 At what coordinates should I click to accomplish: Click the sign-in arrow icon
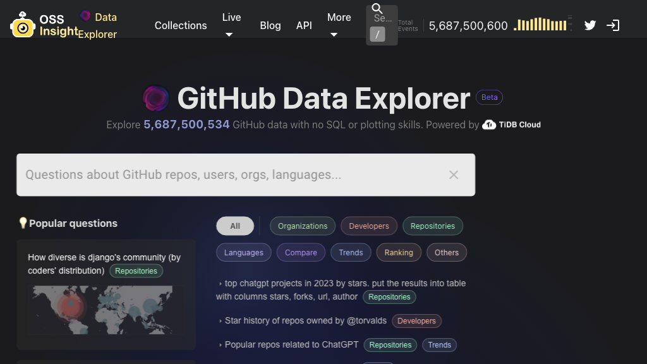[613, 25]
